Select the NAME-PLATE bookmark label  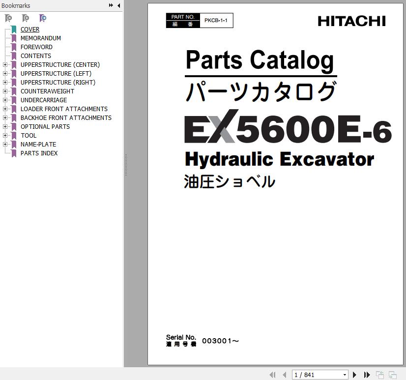(x=38, y=144)
